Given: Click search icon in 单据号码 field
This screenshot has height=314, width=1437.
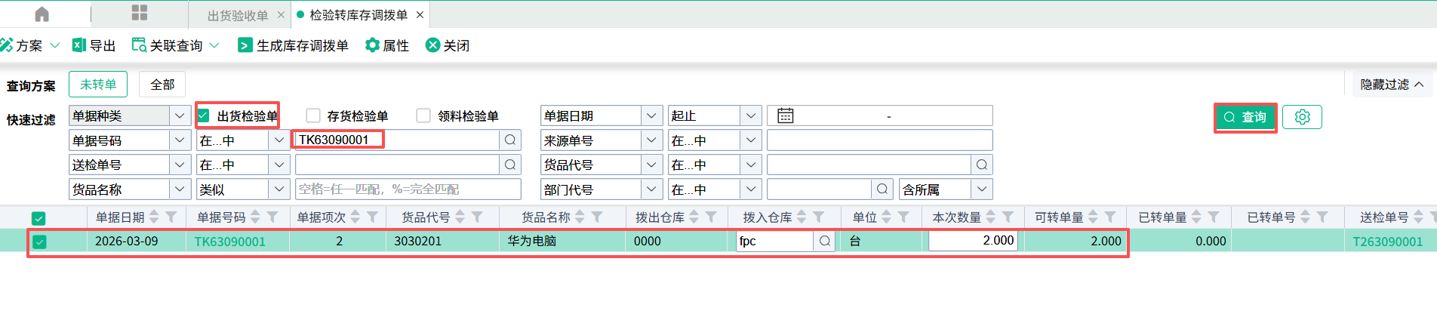Looking at the screenshot, I should click(x=510, y=140).
